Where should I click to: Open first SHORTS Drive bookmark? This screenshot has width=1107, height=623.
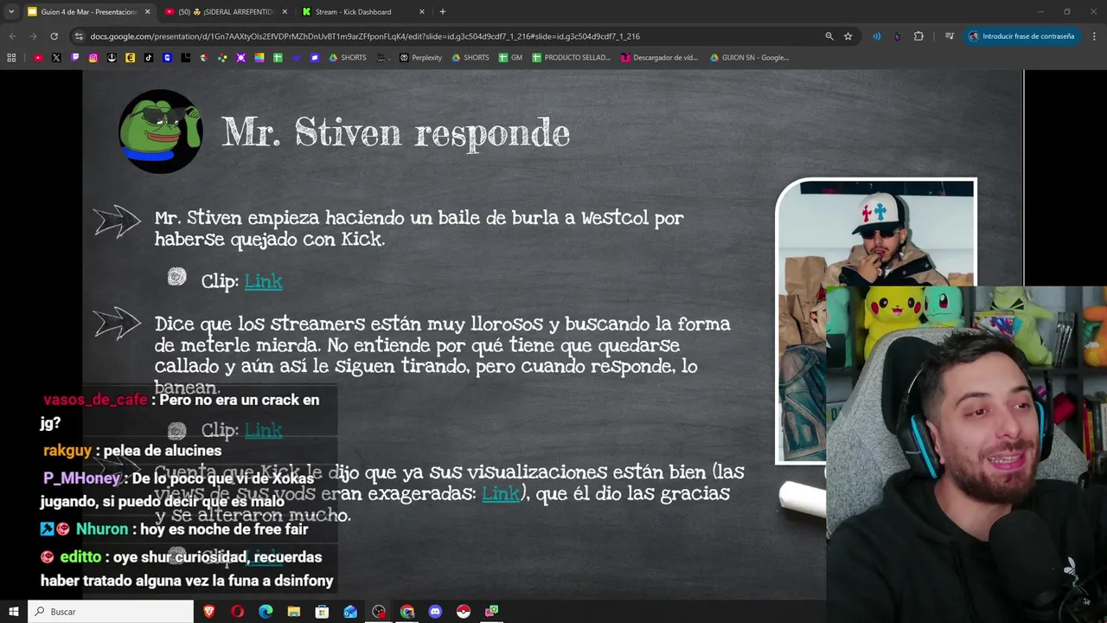tap(348, 58)
